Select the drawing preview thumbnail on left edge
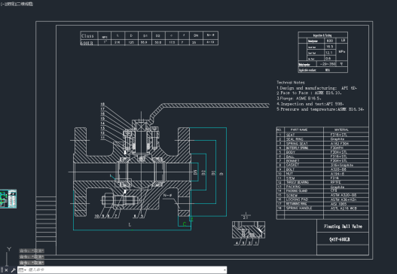 (8, 199)
